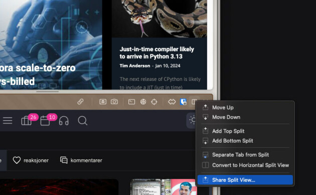Click the CPython JIT excerpt text
The width and height of the screenshot is (316, 195).
160,83
